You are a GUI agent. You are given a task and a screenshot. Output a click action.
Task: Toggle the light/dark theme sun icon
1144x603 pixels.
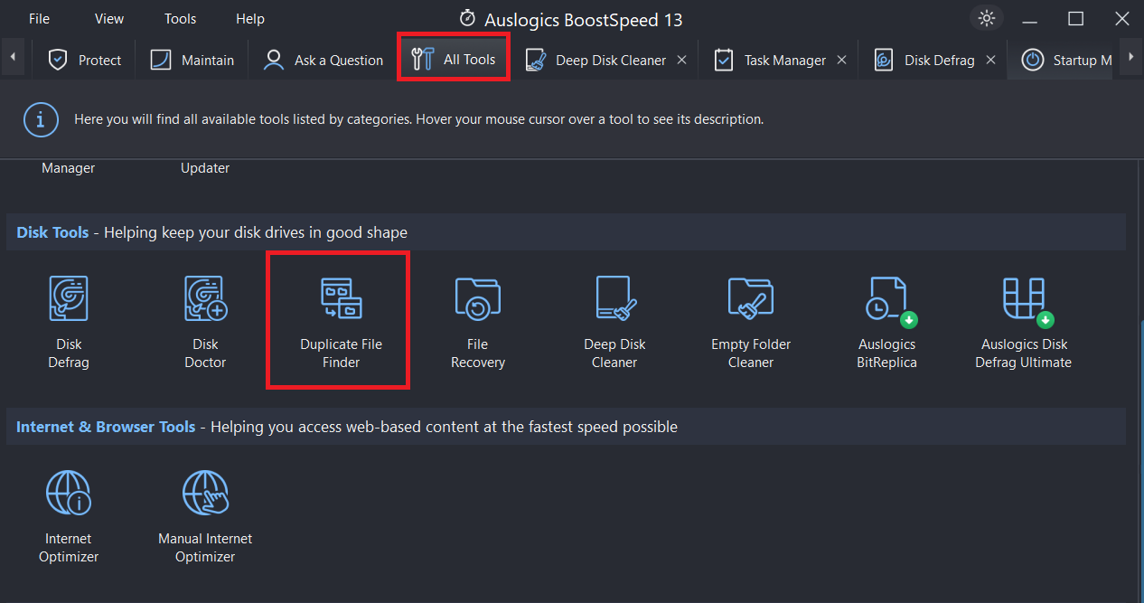986,18
